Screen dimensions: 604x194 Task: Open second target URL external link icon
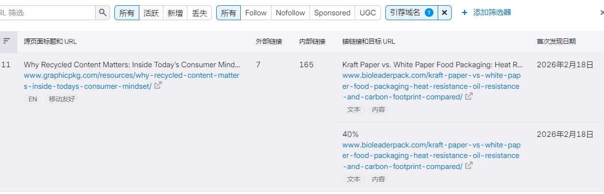pyautogui.click(x=468, y=166)
